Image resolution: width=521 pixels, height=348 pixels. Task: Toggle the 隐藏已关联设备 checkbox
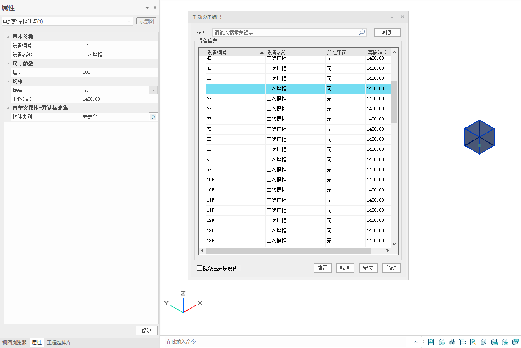199,268
